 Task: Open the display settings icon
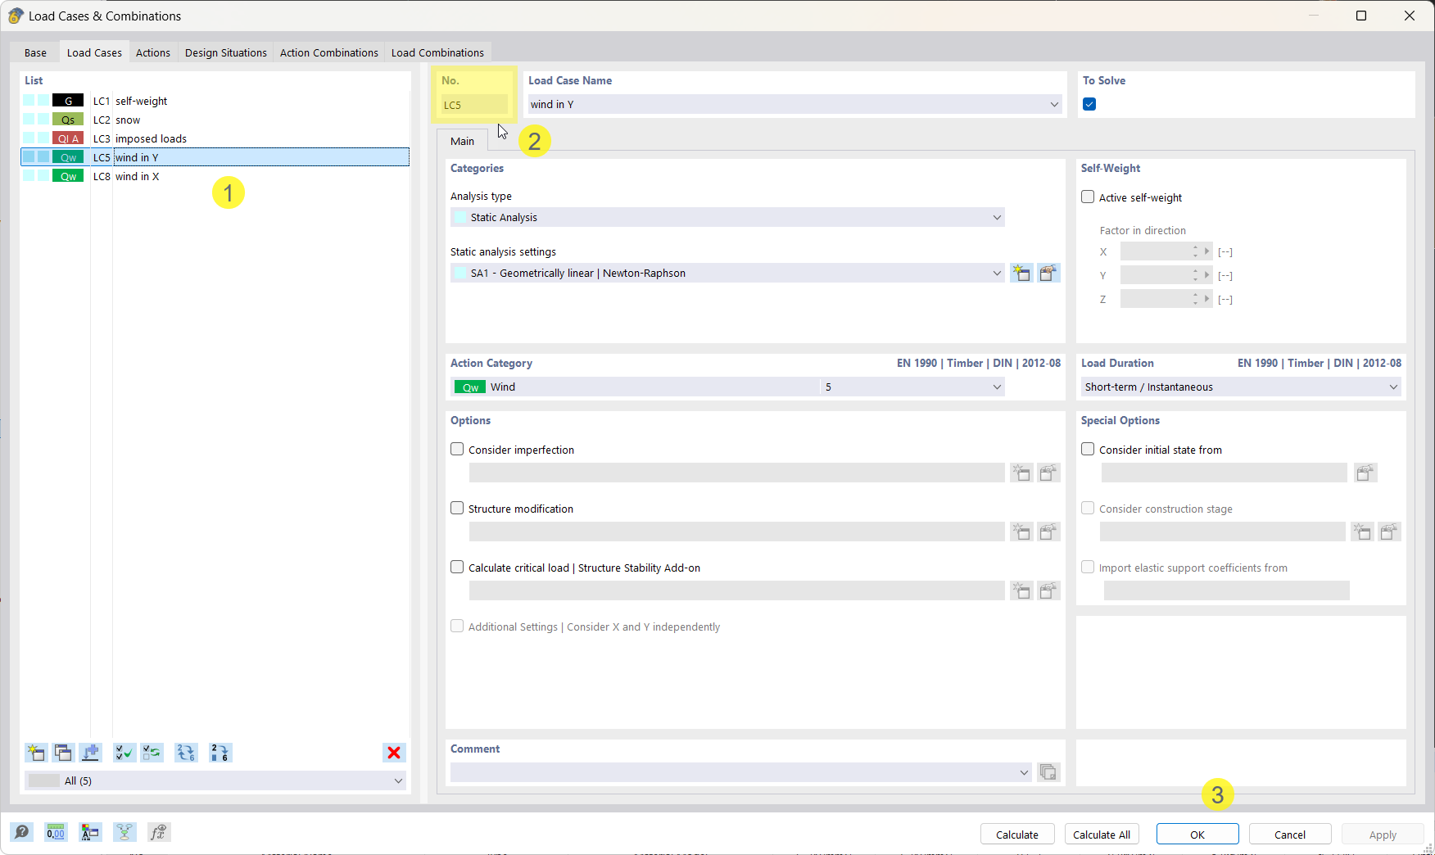point(90,832)
